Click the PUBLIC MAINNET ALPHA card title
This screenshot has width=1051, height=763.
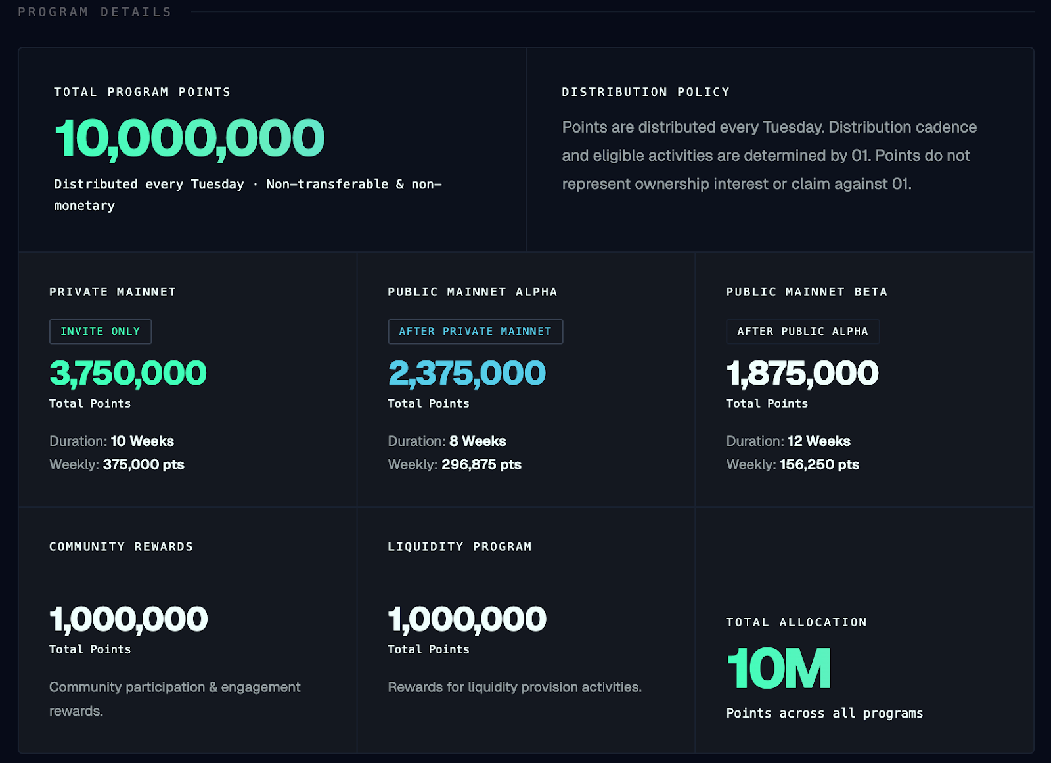(x=472, y=292)
